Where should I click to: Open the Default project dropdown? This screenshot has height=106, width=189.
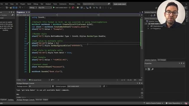coord(84,86)
